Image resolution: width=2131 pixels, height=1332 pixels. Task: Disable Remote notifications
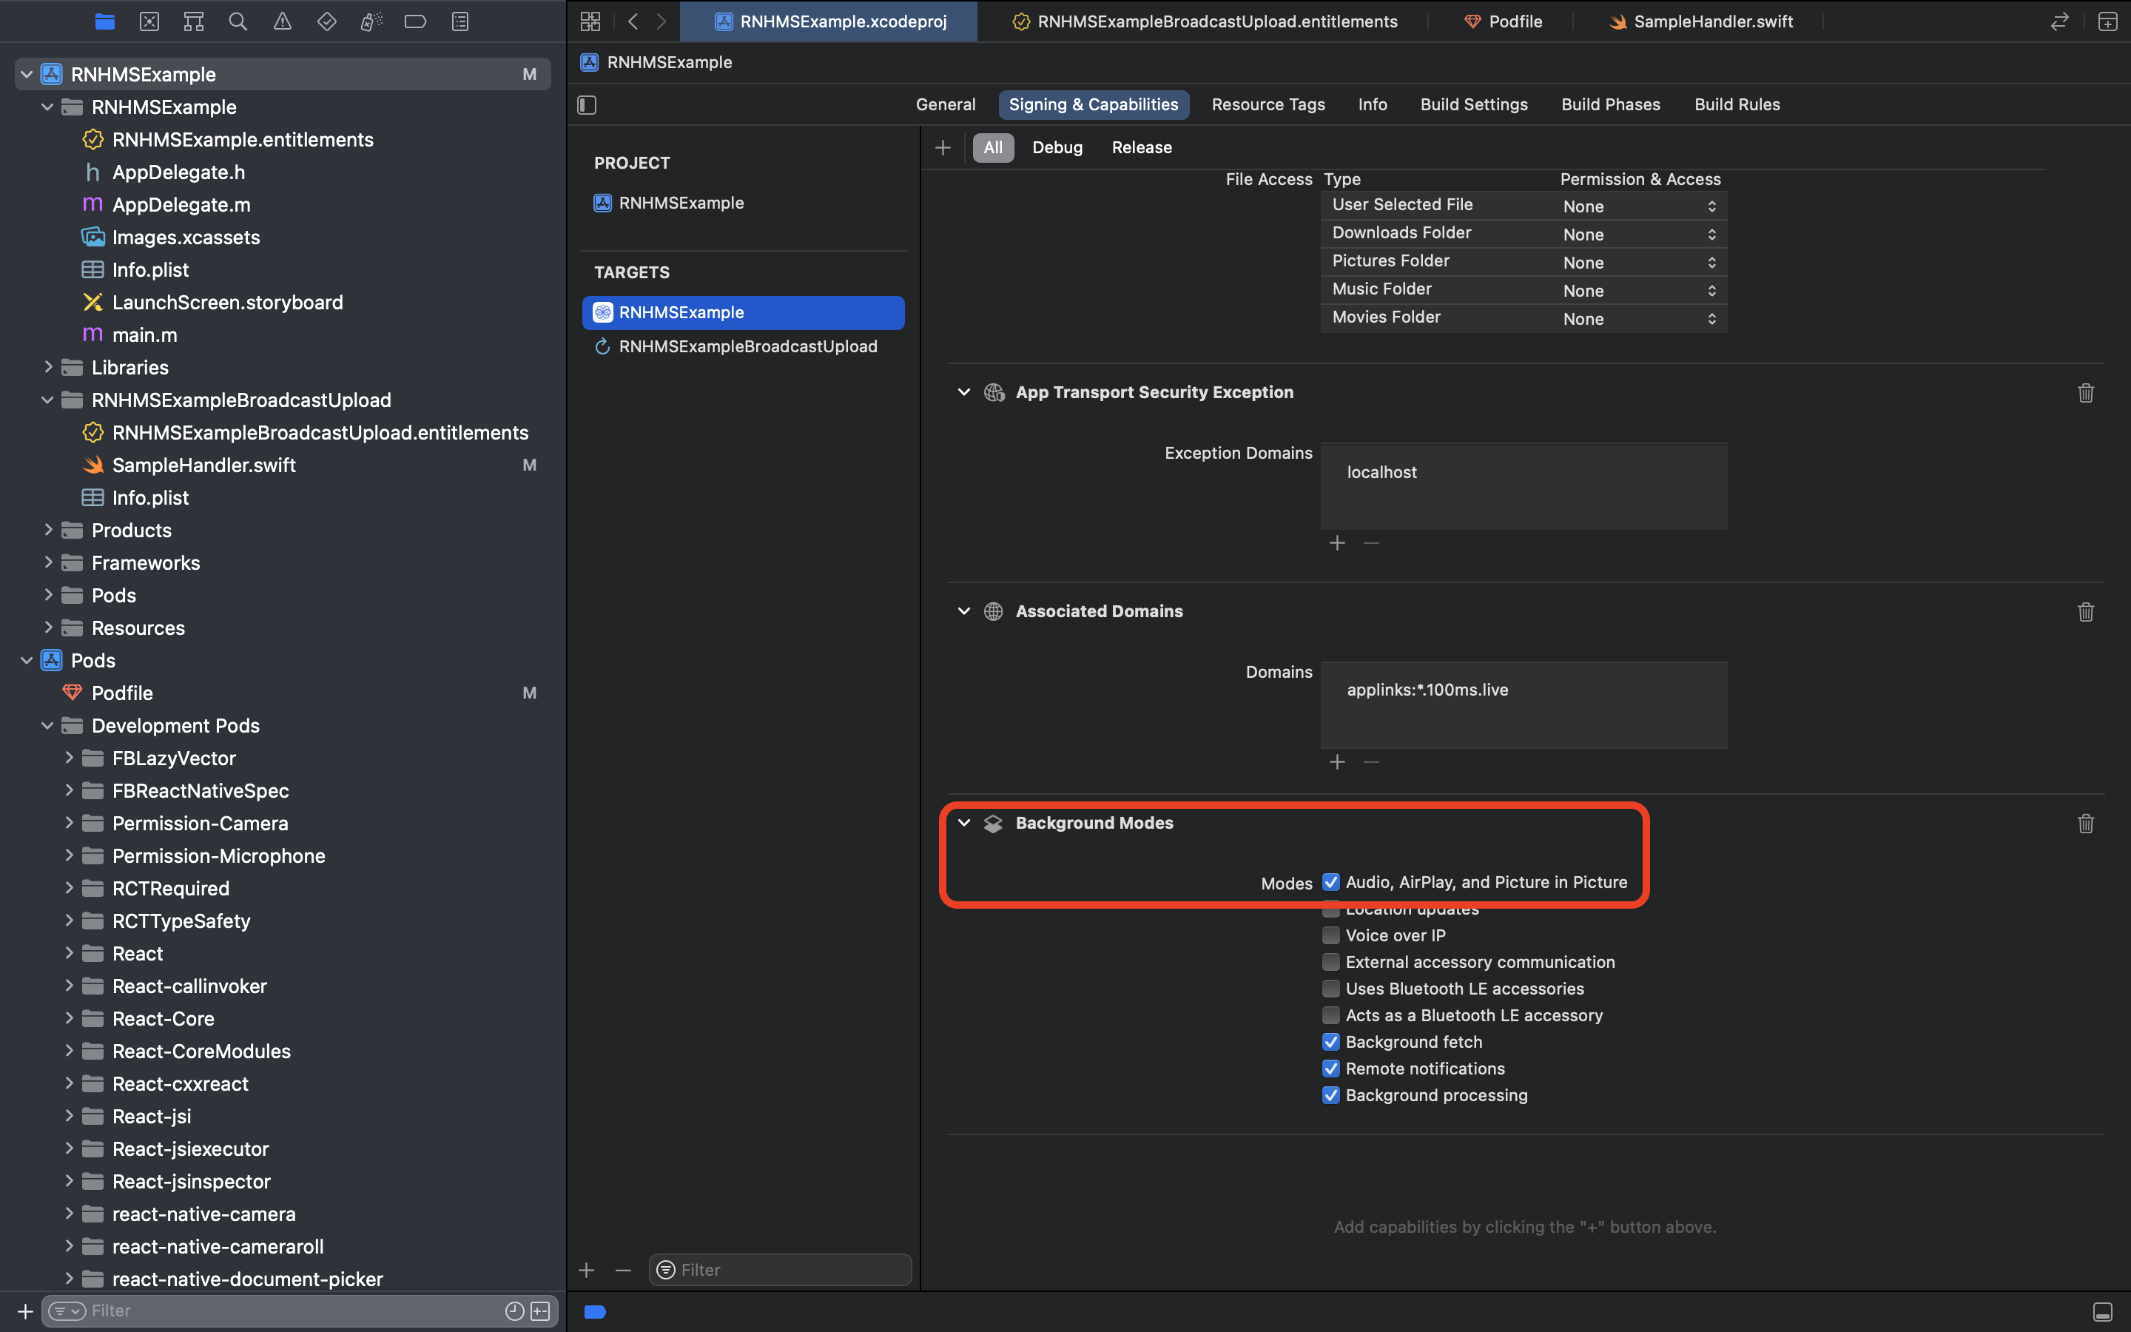(1330, 1069)
